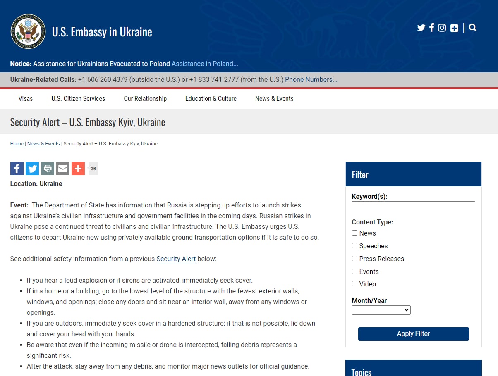Share article via Twitter share button
Image resolution: width=498 pixels, height=376 pixels.
[x=32, y=169]
